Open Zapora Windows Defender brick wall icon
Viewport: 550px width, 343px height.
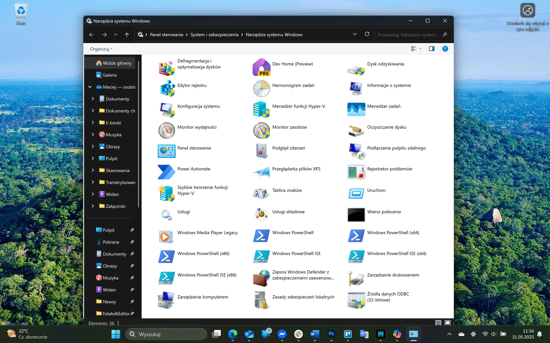point(262,278)
